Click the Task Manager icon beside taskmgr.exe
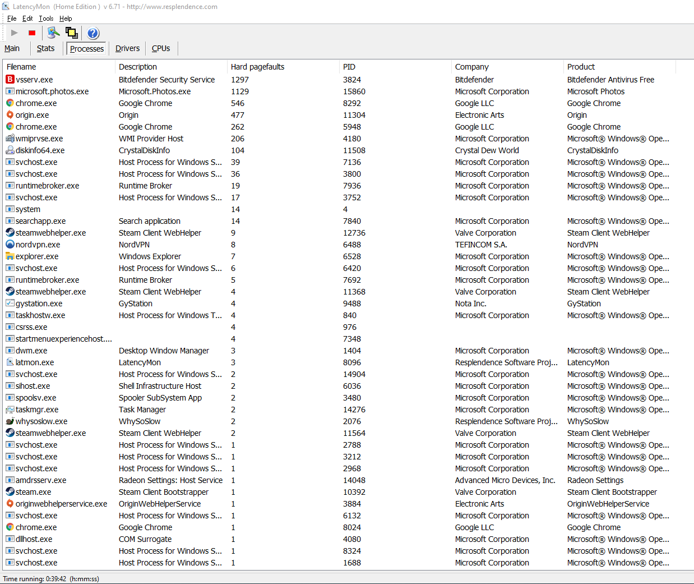This screenshot has width=694, height=584. click(10, 410)
